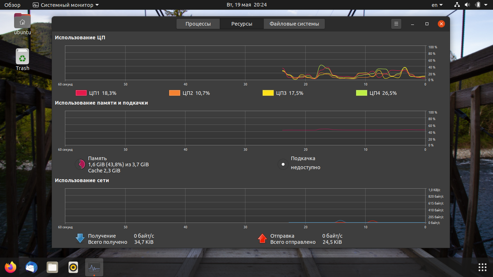Open Rhythmbox music player from the dock
This screenshot has height=277, width=493.
[x=73, y=268]
